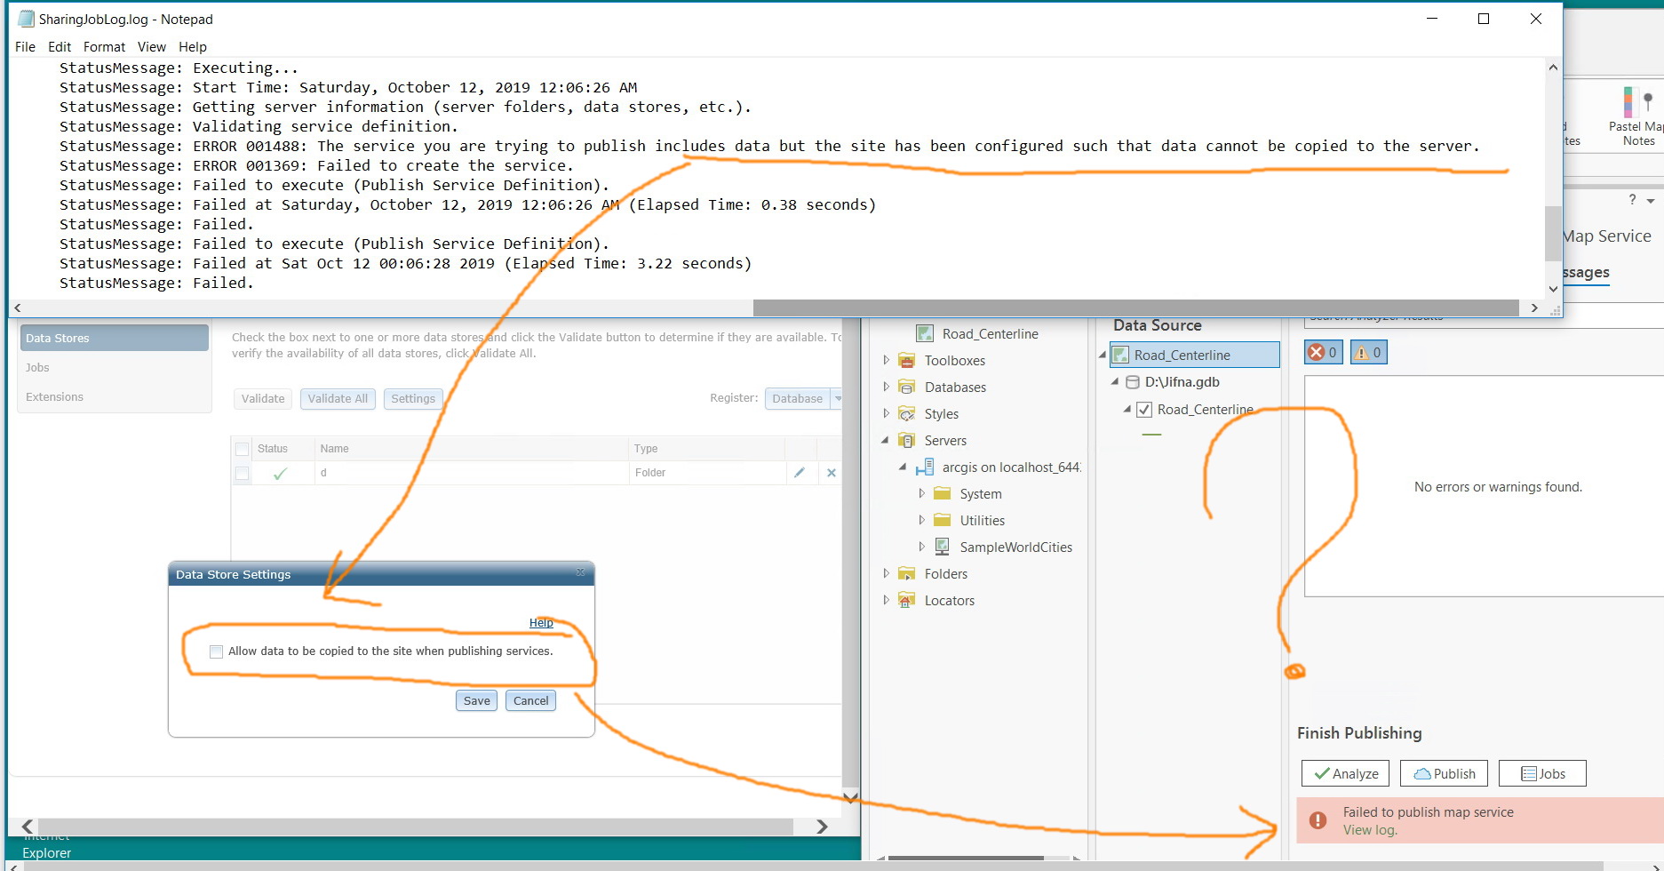1664x871 pixels.
Task: Click the question mark help icon in pane
Action: coord(1632,200)
